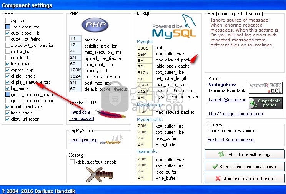This screenshot has width=286, height=194.
Task: Enable ignore_repeated_errors
Action: [7, 101]
